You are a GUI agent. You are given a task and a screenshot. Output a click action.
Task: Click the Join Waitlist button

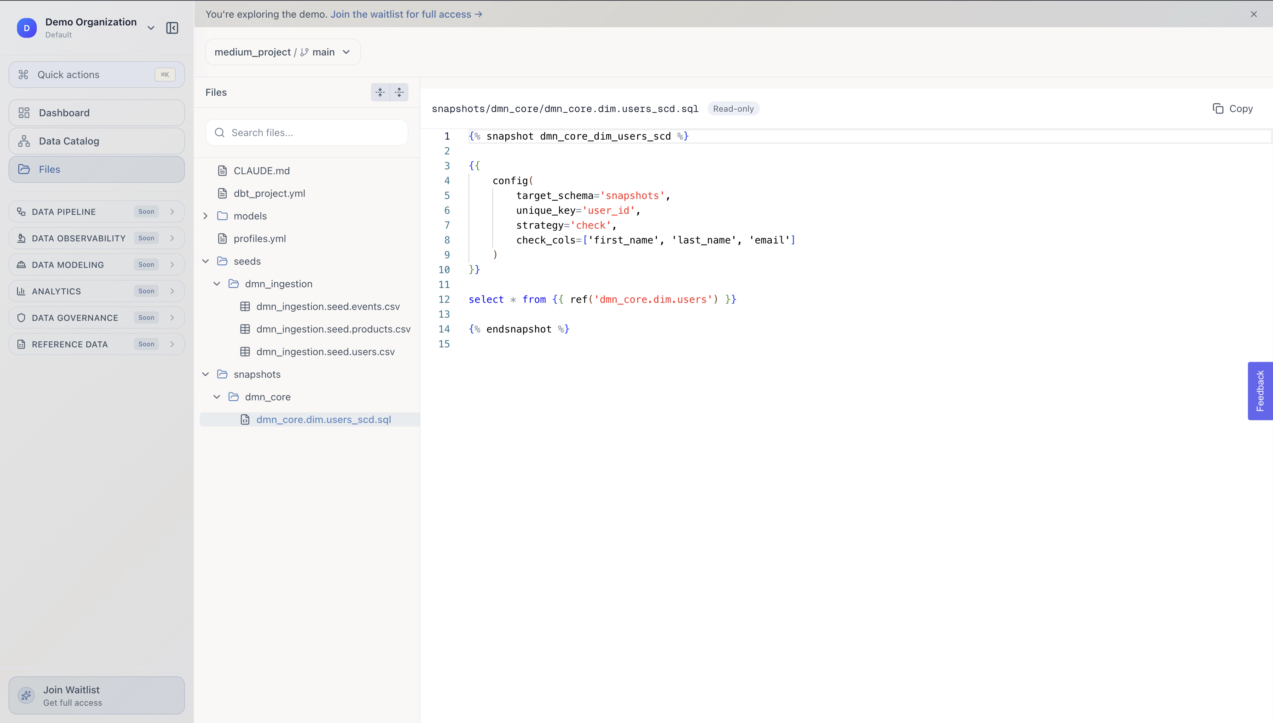tap(97, 695)
